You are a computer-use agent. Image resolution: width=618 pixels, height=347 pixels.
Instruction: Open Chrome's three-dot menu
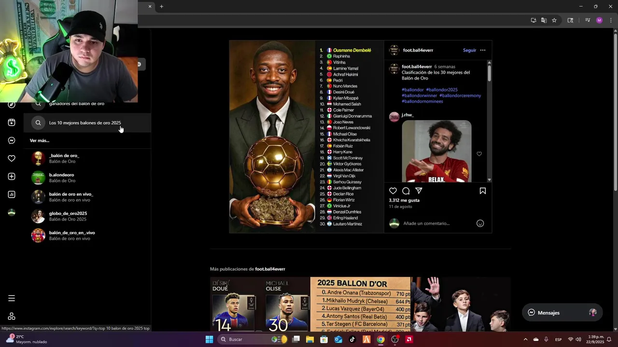611,20
